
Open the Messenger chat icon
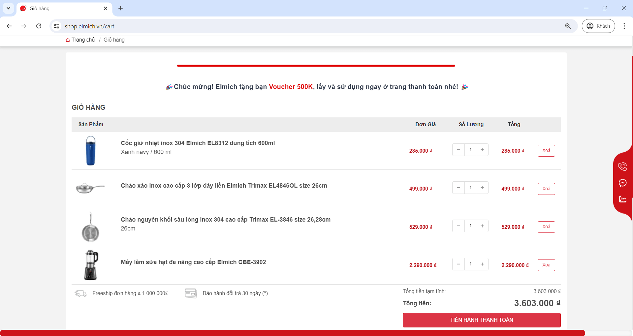622,183
